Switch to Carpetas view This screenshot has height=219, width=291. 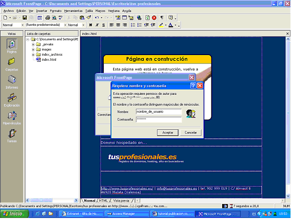click(x=12, y=64)
